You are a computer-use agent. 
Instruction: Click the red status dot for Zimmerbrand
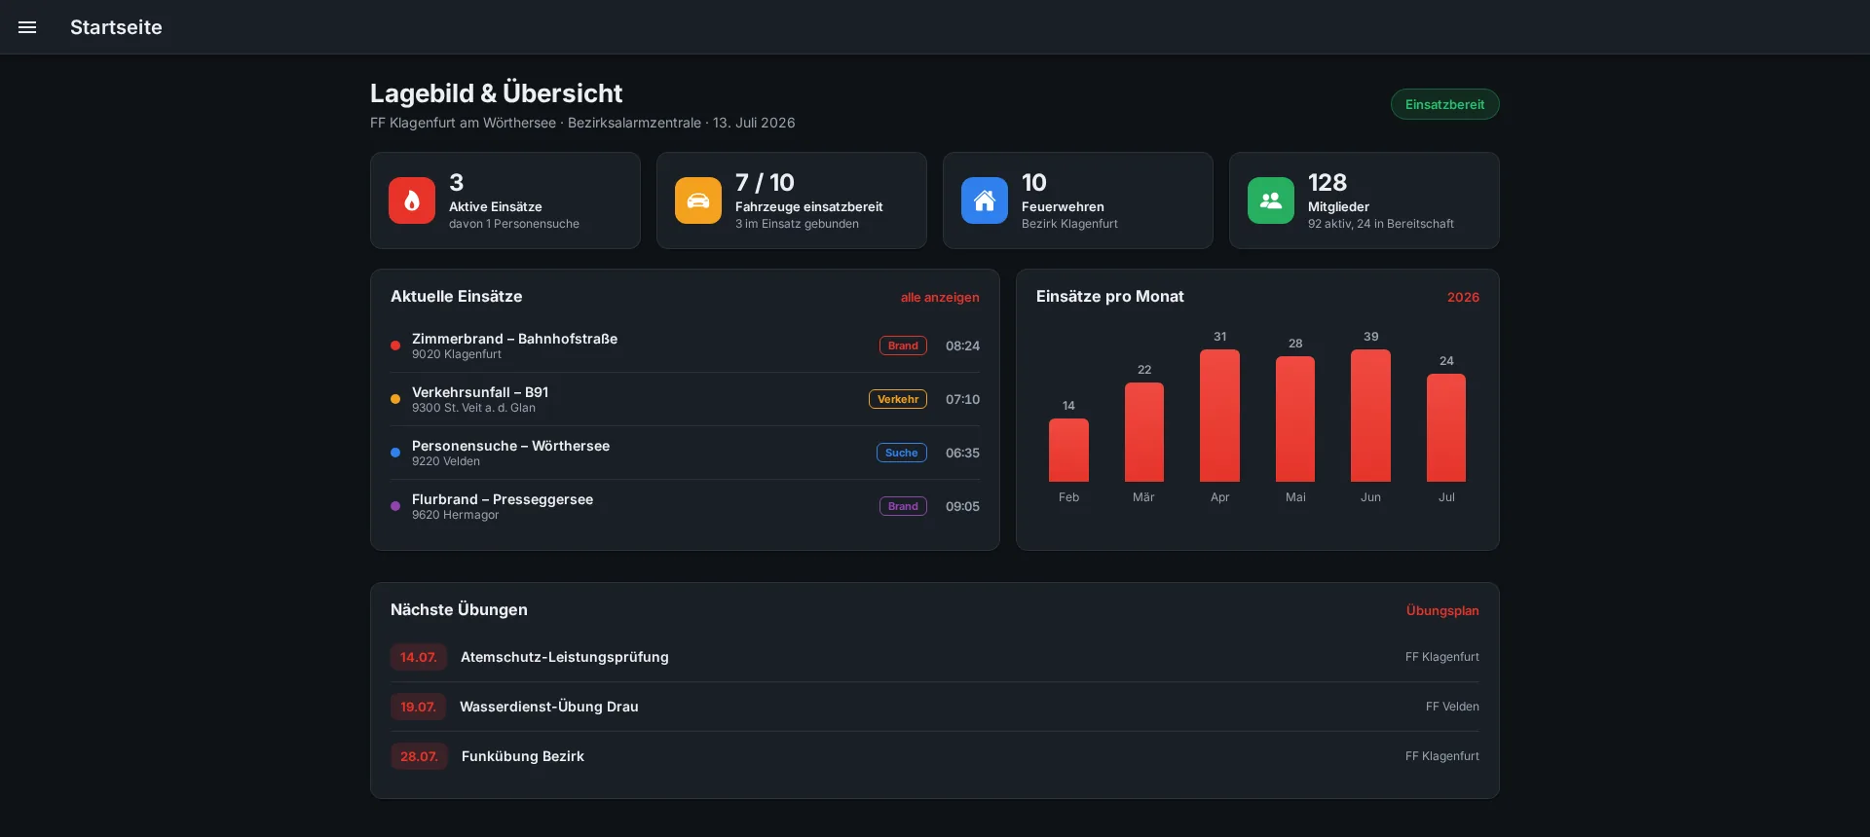tap(395, 346)
